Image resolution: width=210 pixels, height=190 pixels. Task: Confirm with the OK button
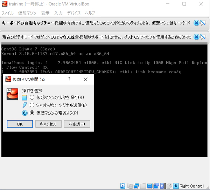pyautogui.click(x=20, y=124)
